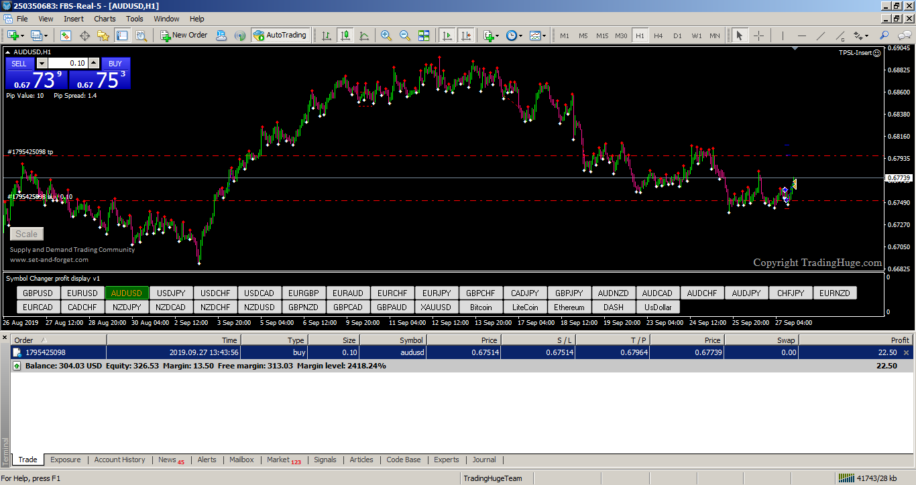Screen dimensions: 916x485
Task: Open the New Chart icon
Action: click(13, 36)
